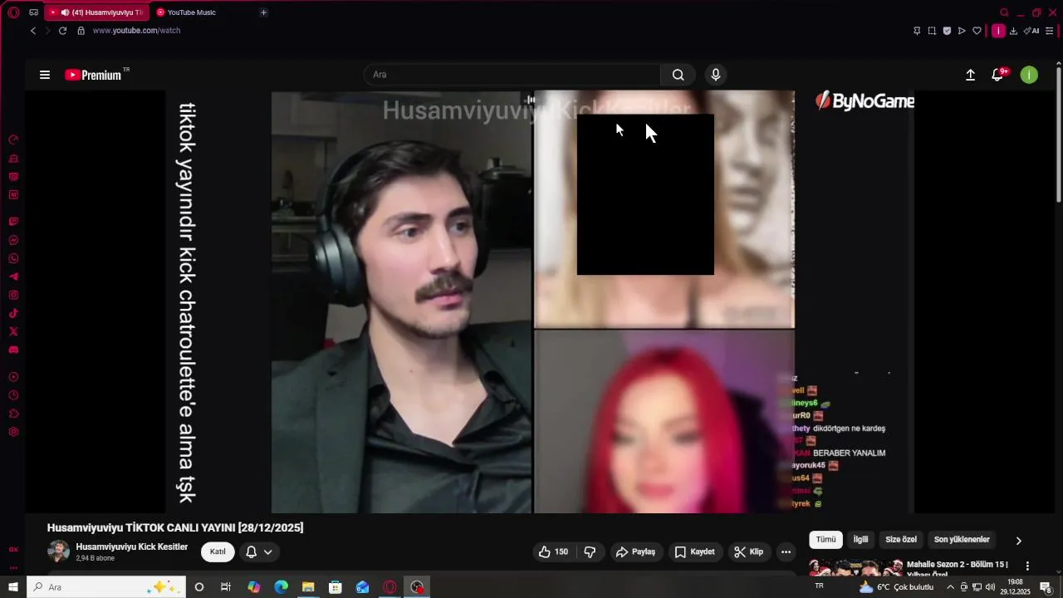Show more filter chips with right arrow
This screenshot has height=598, width=1063.
click(x=1018, y=541)
